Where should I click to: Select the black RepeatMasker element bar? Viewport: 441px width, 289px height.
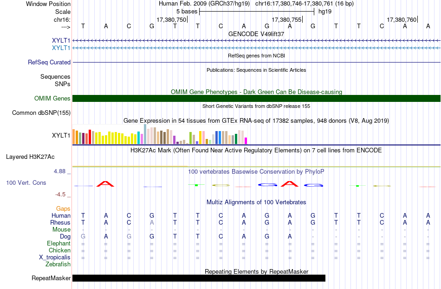pos(199,278)
